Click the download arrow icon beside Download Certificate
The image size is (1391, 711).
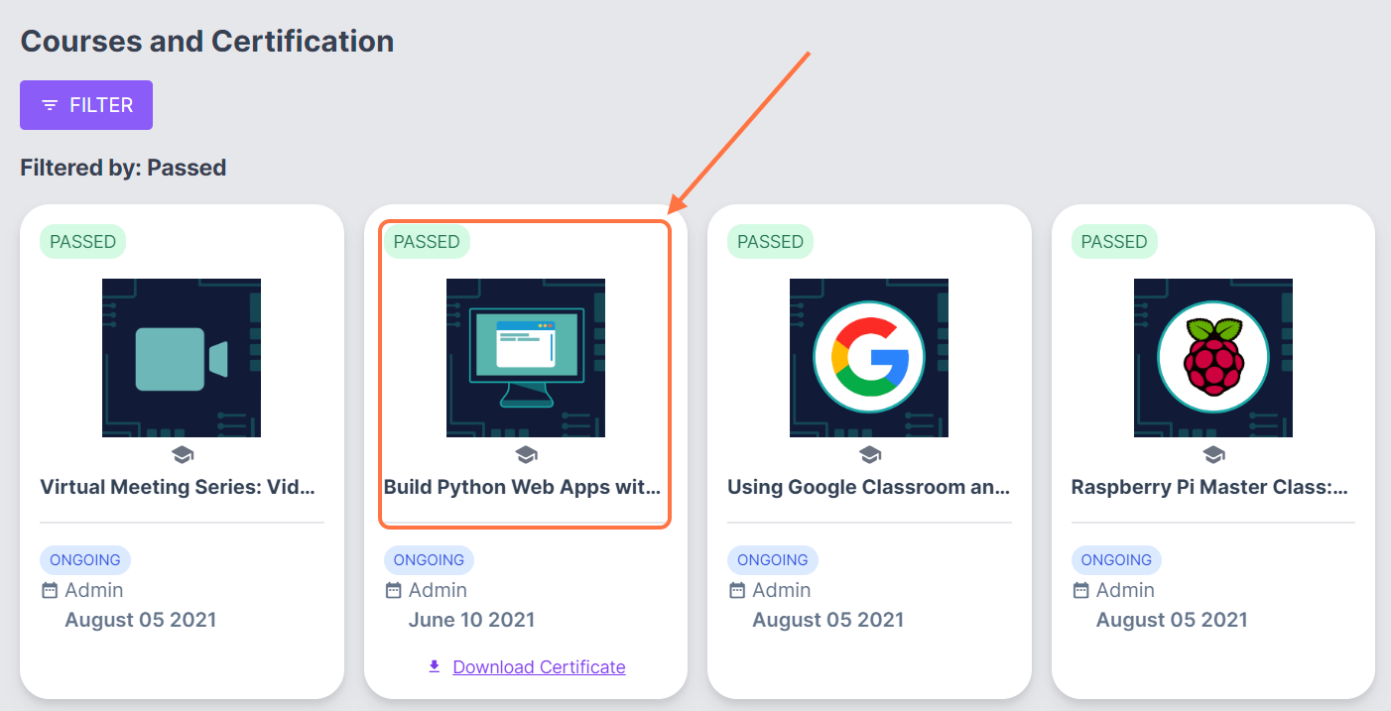pos(434,666)
